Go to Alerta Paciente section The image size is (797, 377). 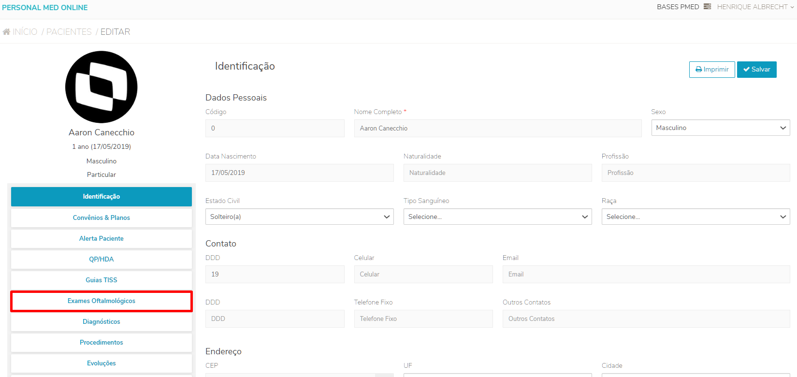(x=101, y=239)
